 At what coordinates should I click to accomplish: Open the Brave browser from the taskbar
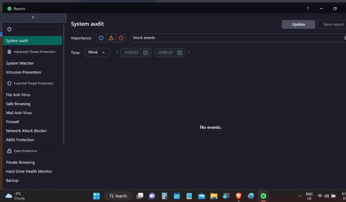point(238,196)
